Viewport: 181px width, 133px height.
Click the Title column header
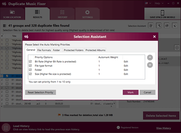pos(14,36)
